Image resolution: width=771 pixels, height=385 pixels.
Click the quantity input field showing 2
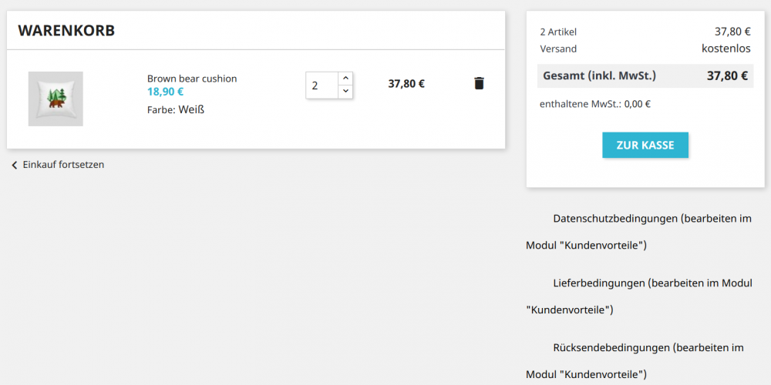pos(322,85)
